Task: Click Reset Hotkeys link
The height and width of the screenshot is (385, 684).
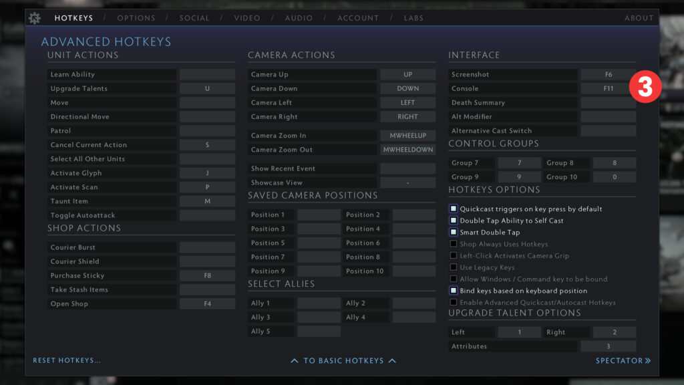Action: [67, 361]
